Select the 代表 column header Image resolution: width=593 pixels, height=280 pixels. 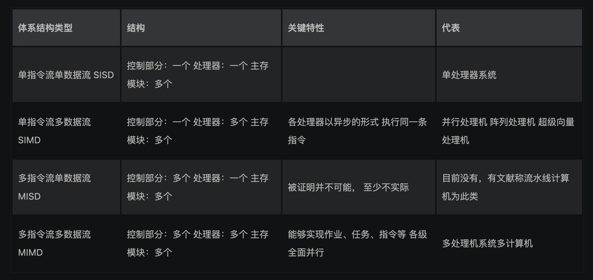point(451,28)
